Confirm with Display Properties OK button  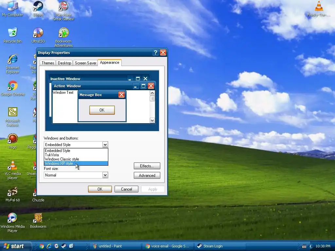(100, 189)
